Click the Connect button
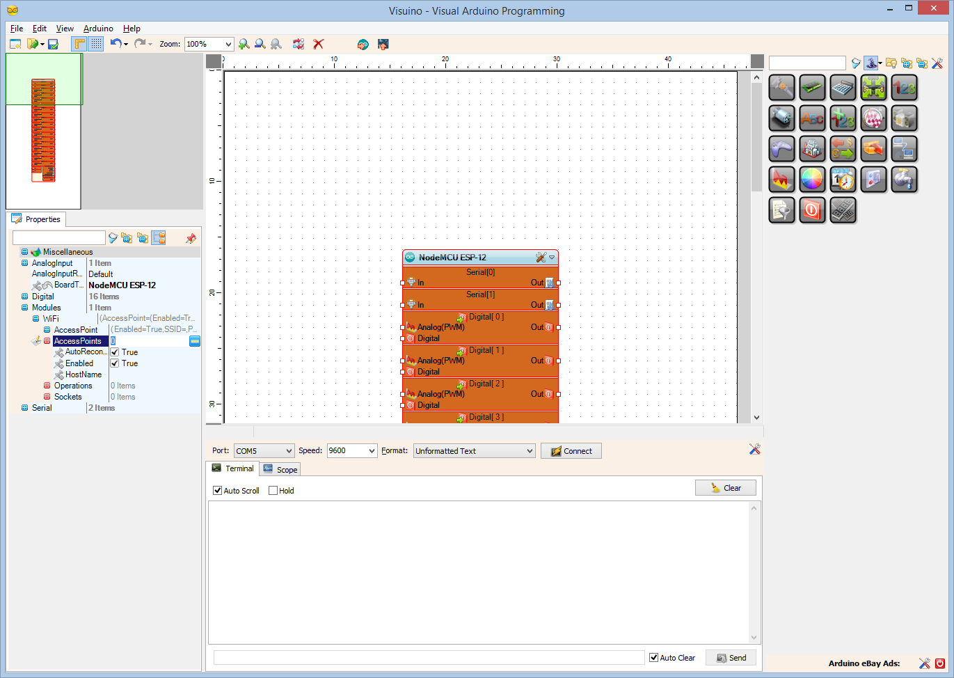This screenshot has height=678, width=954. point(571,451)
